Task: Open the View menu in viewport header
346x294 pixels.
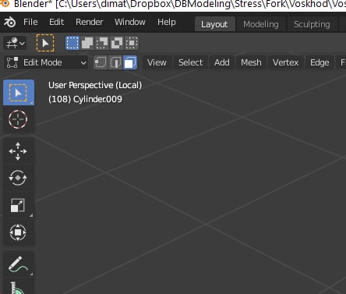Action: pos(157,62)
